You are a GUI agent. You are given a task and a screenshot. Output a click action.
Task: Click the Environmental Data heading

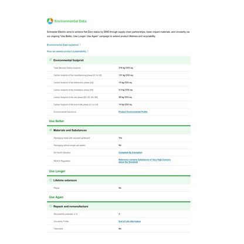coord(70,21)
